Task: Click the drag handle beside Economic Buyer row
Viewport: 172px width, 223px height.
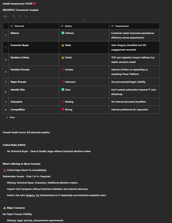Action: click(6, 47)
